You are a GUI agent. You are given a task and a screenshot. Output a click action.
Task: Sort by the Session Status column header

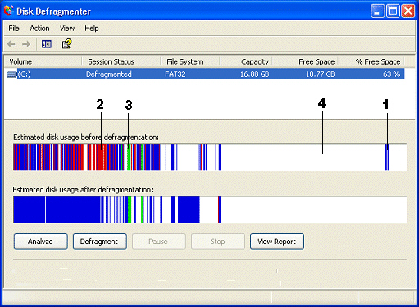coord(121,61)
